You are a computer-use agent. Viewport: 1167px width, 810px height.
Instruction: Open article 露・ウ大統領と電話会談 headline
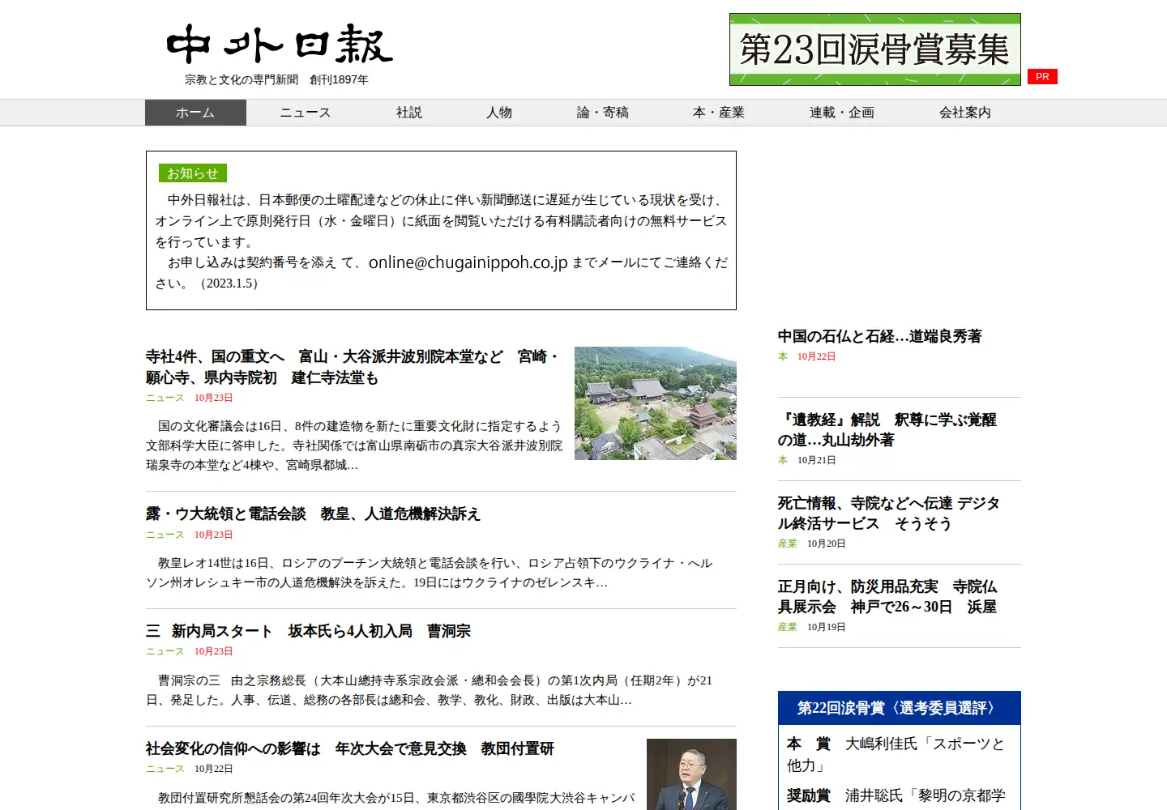(x=313, y=514)
